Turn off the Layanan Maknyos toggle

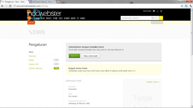point(56,68)
